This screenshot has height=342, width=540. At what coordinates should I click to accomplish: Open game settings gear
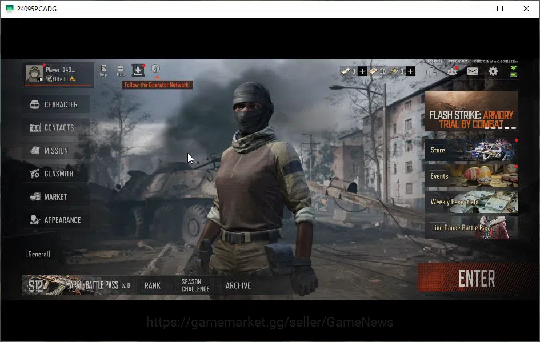coord(493,71)
